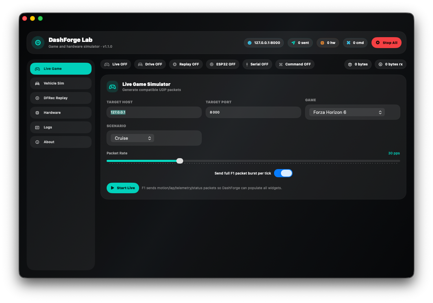Click the Live OFF status pill
This screenshot has width=433, height=303.
pyautogui.click(x=116, y=64)
